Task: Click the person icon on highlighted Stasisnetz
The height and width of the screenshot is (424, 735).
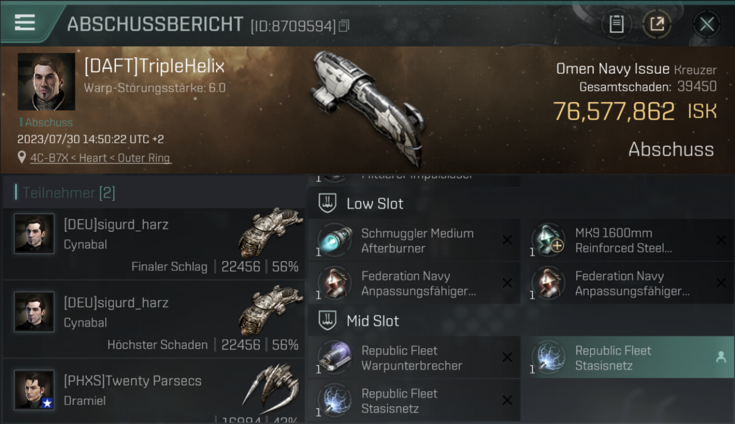Action: point(721,357)
